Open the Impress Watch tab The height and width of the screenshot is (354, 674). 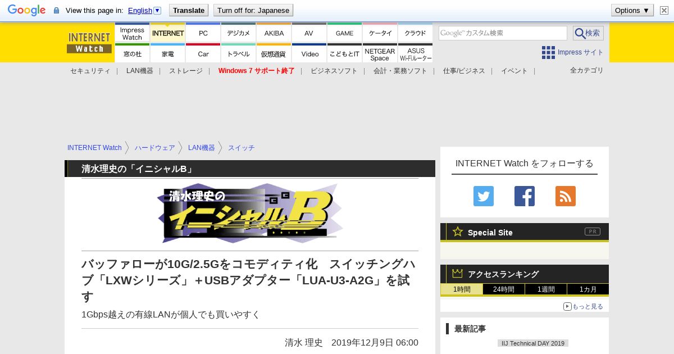(132, 33)
